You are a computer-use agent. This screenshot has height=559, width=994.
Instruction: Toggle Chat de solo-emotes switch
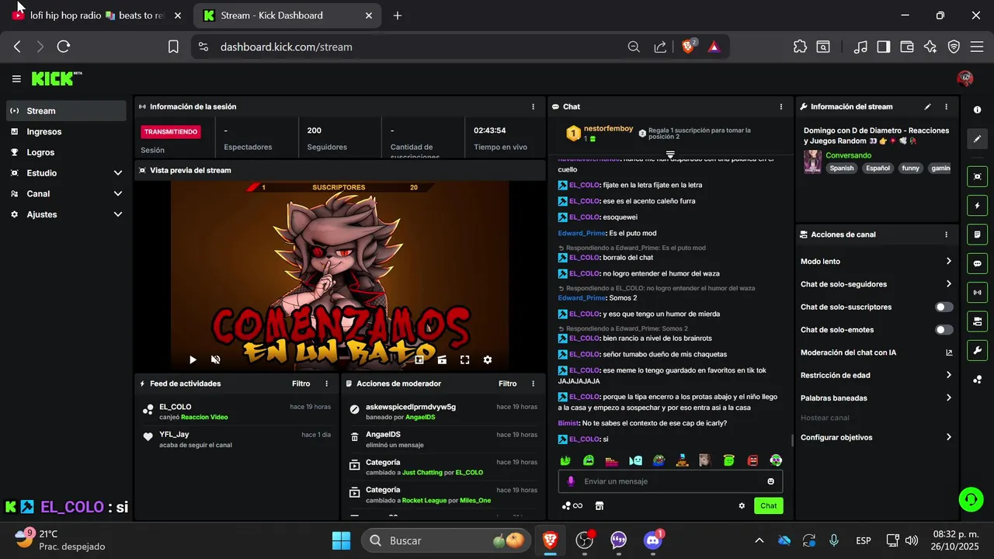[944, 330]
